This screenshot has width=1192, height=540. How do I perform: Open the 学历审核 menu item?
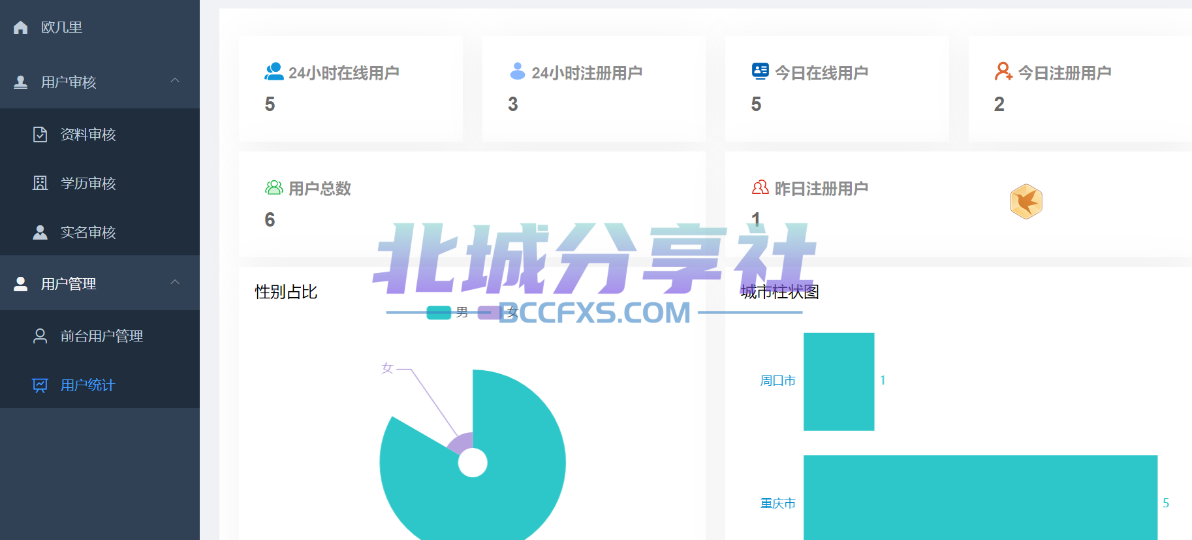[x=88, y=183]
